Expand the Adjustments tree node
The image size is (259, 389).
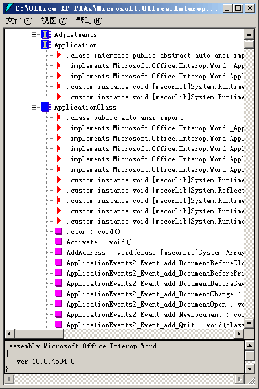tap(34, 34)
